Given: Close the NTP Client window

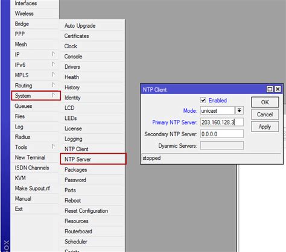Looking at the screenshot, I should point(278,89).
